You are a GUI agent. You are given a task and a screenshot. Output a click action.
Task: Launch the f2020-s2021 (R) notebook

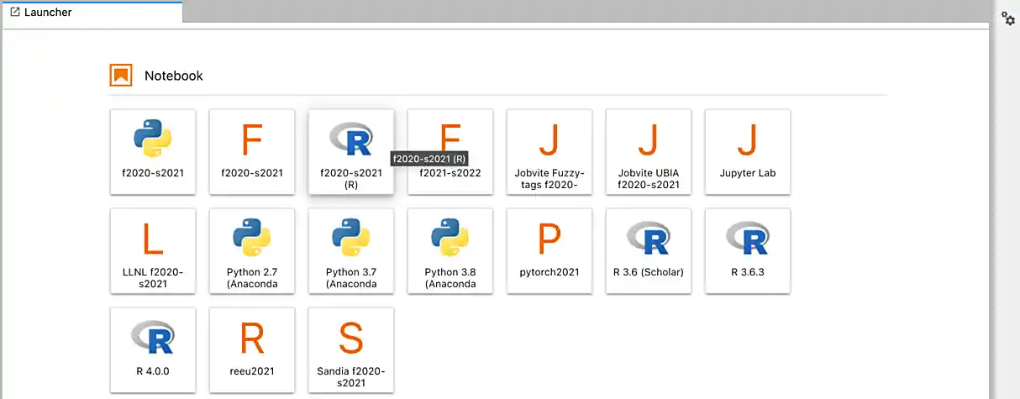pos(351,151)
